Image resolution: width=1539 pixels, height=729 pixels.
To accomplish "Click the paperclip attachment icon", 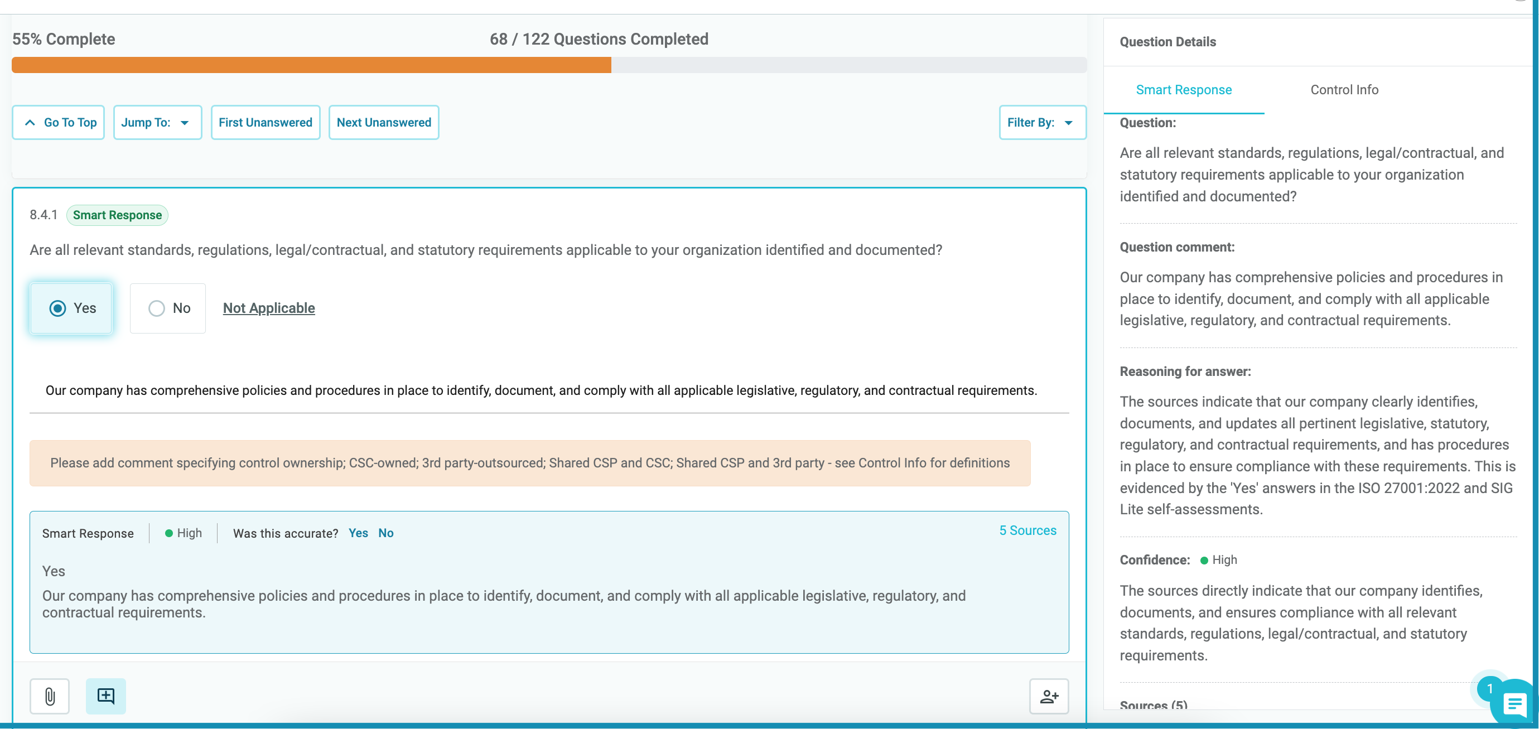I will tap(50, 696).
